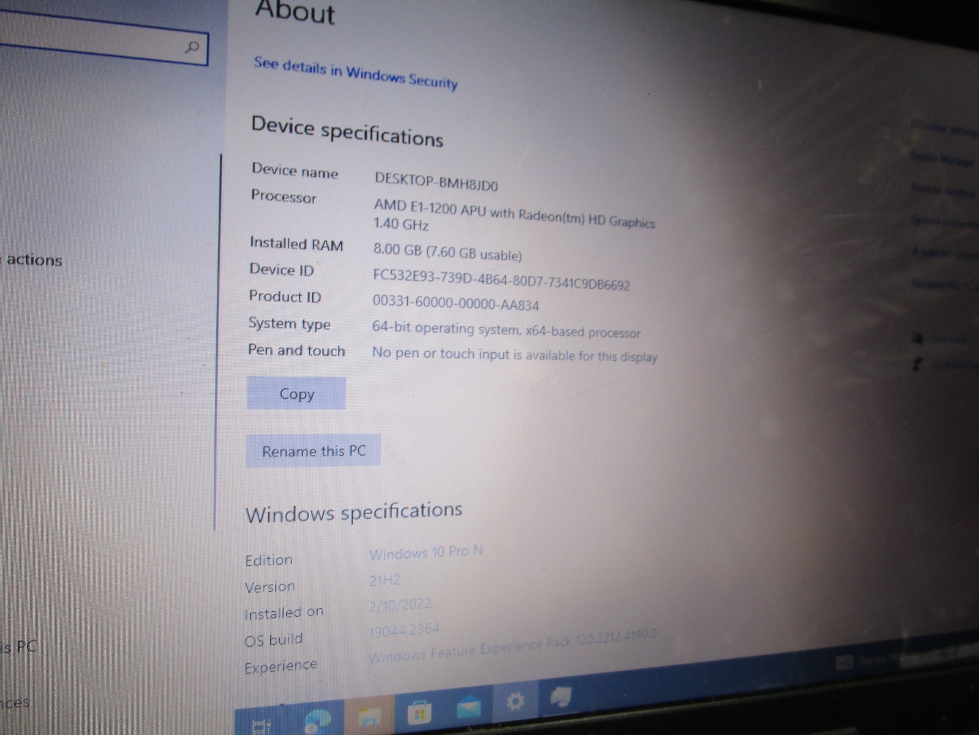This screenshot has width=979, height=735.
Task: Click the Windows Feature Experience Pack value
Action: coord(512,646)
